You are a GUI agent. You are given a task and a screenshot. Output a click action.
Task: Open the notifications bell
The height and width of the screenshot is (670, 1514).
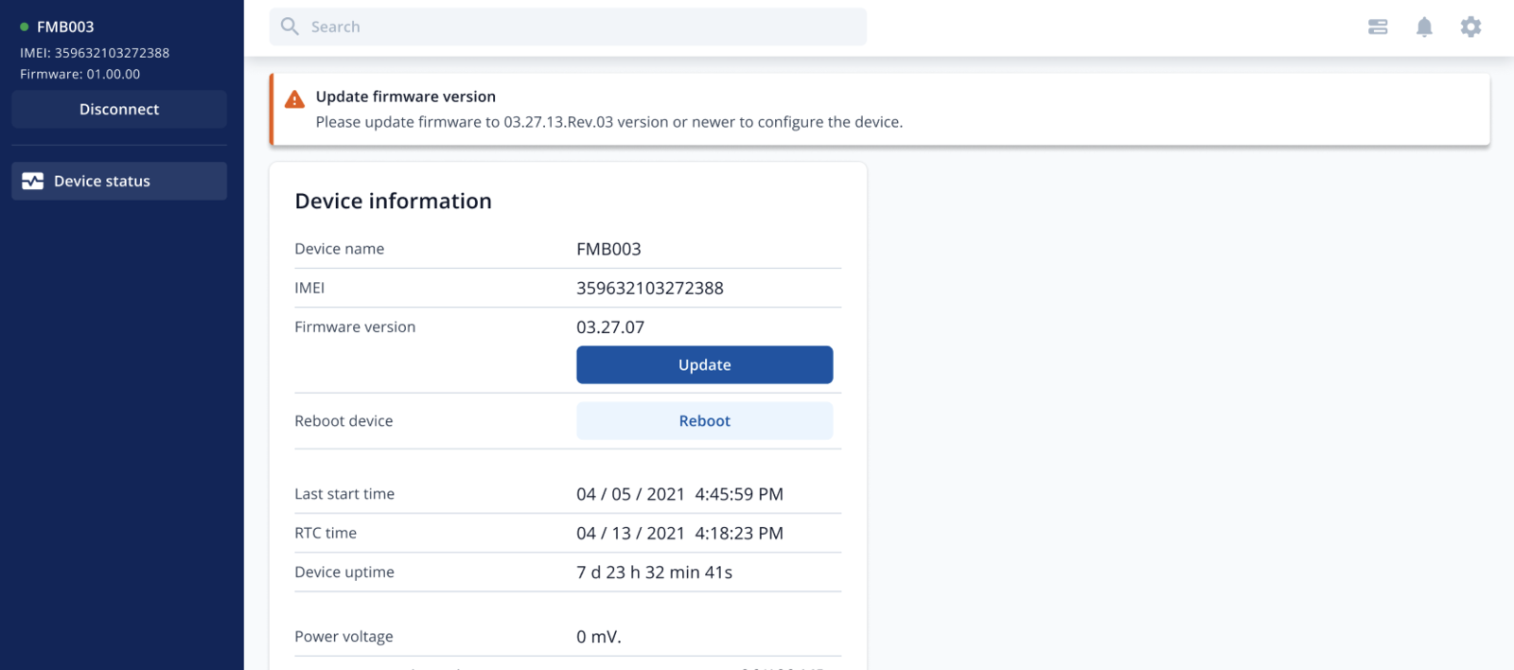click(1424, 26)
